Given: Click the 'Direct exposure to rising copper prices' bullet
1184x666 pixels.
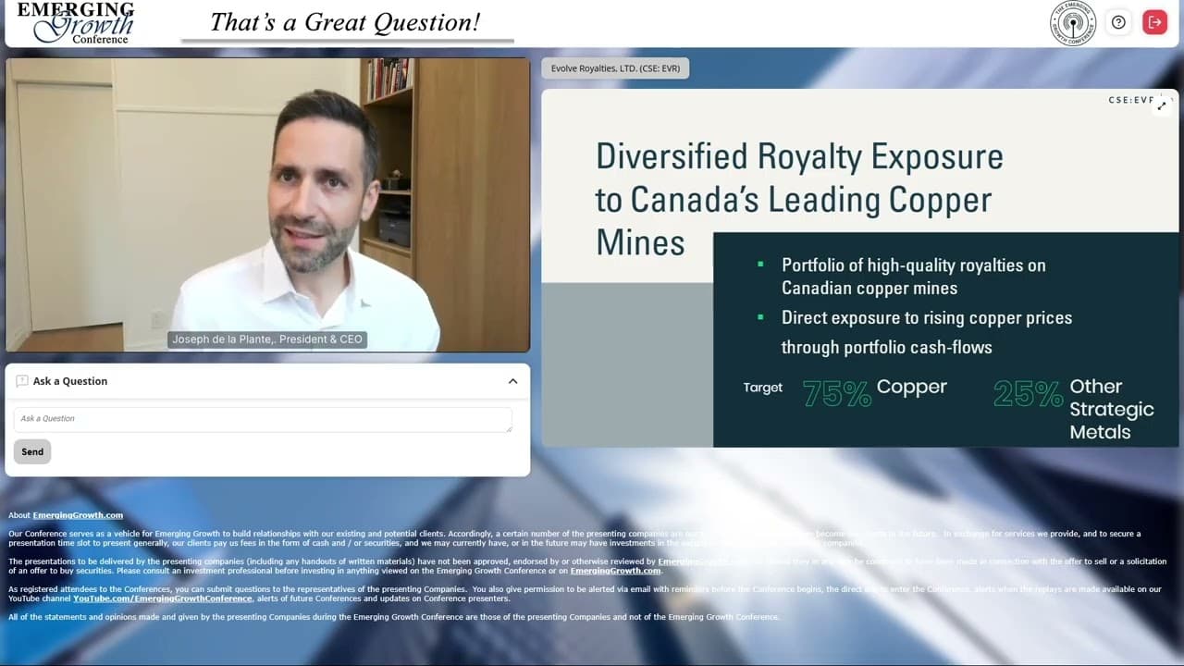Looking at the screenshot, I should pyautogui.click(x=927, y=332).
